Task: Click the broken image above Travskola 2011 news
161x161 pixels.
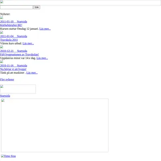Action: [x=2, y=32]
